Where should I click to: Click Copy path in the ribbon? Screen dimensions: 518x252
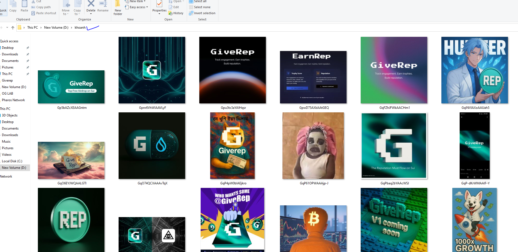(x=41, y=7)
